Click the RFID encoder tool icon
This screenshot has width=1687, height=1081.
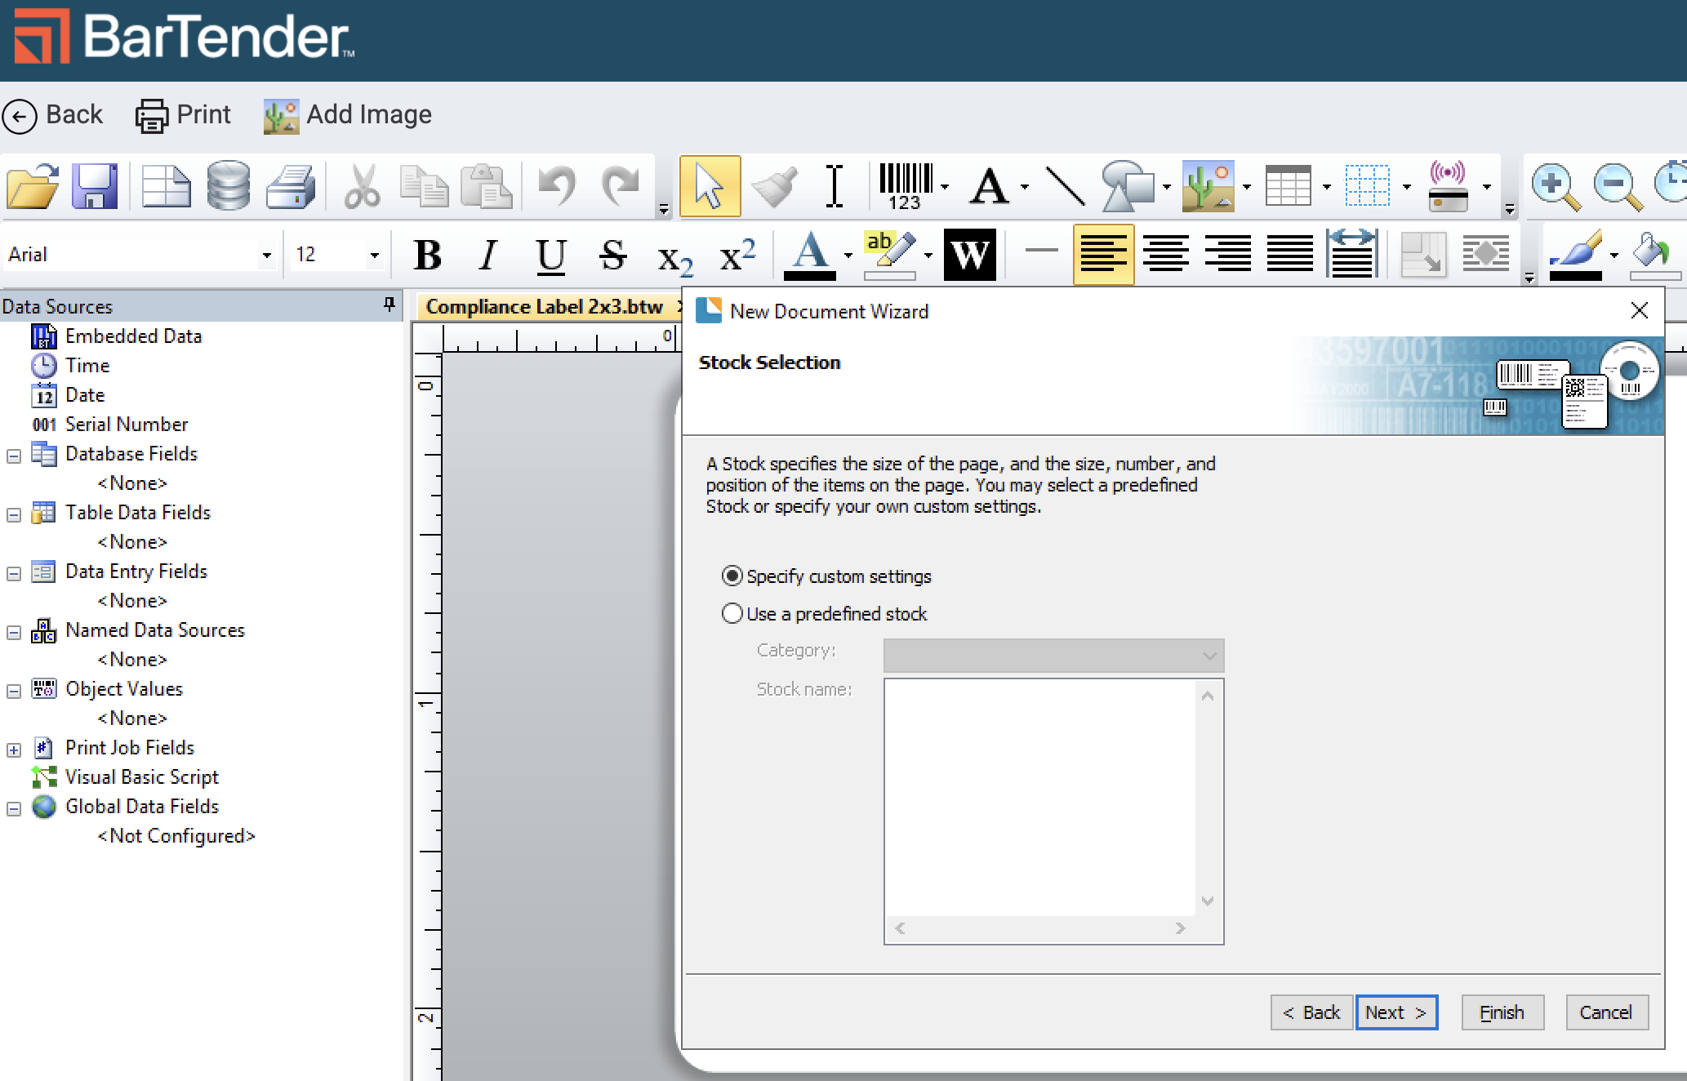coord(1448,186)
